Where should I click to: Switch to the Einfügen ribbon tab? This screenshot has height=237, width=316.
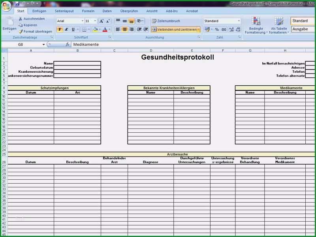tap(39, 11)
